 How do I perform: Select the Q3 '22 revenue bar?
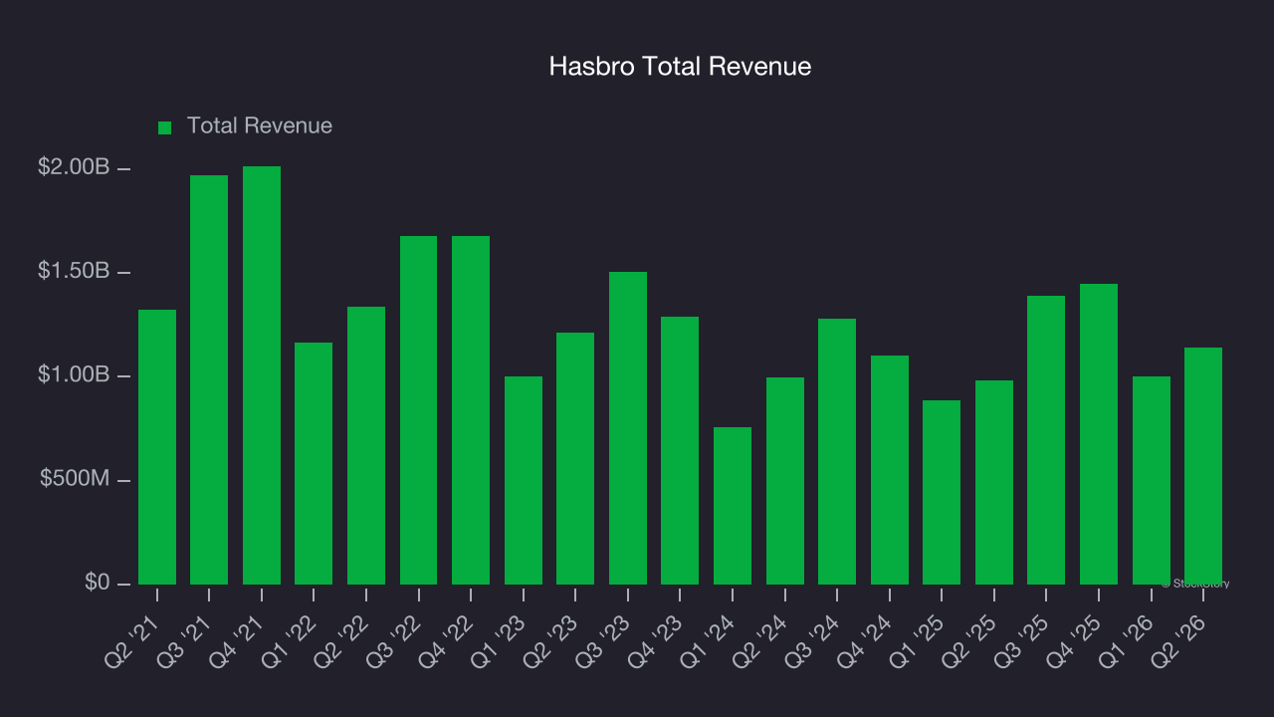pyautogui.click(x=418, y=410)
